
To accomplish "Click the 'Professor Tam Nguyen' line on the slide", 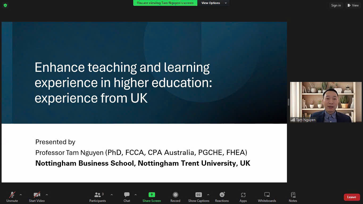I will pos(141,152).
